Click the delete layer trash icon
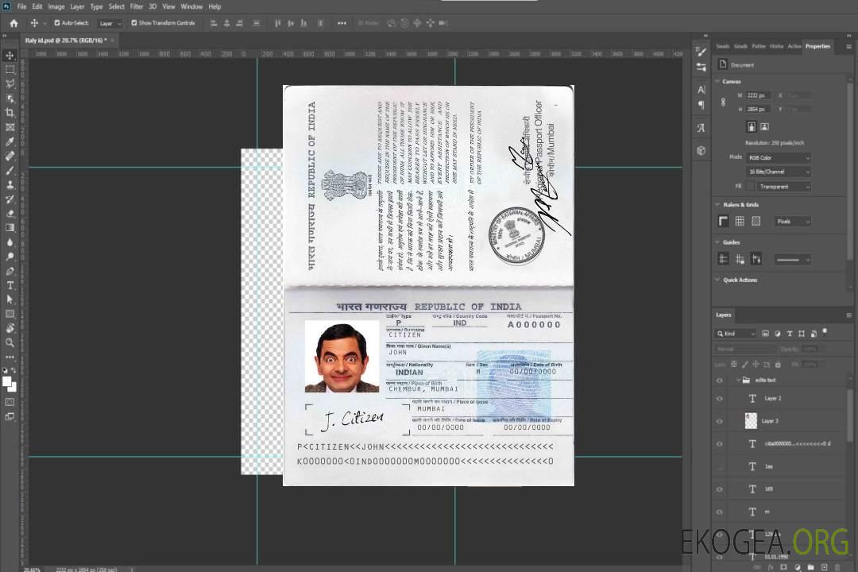The width and height of the screenshot is (858, 572). tap(838, 567)
